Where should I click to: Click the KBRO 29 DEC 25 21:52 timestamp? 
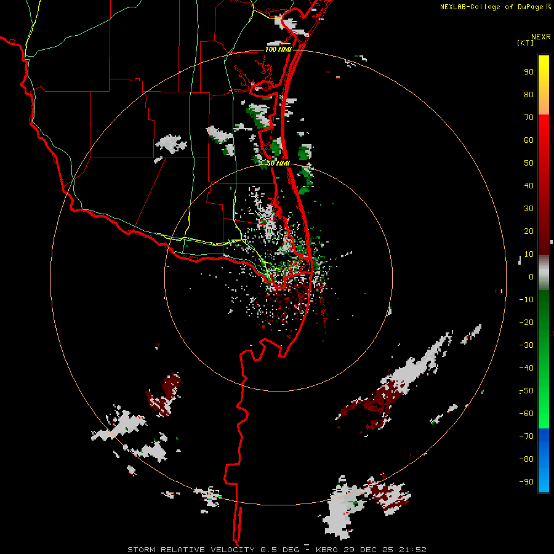371,550
